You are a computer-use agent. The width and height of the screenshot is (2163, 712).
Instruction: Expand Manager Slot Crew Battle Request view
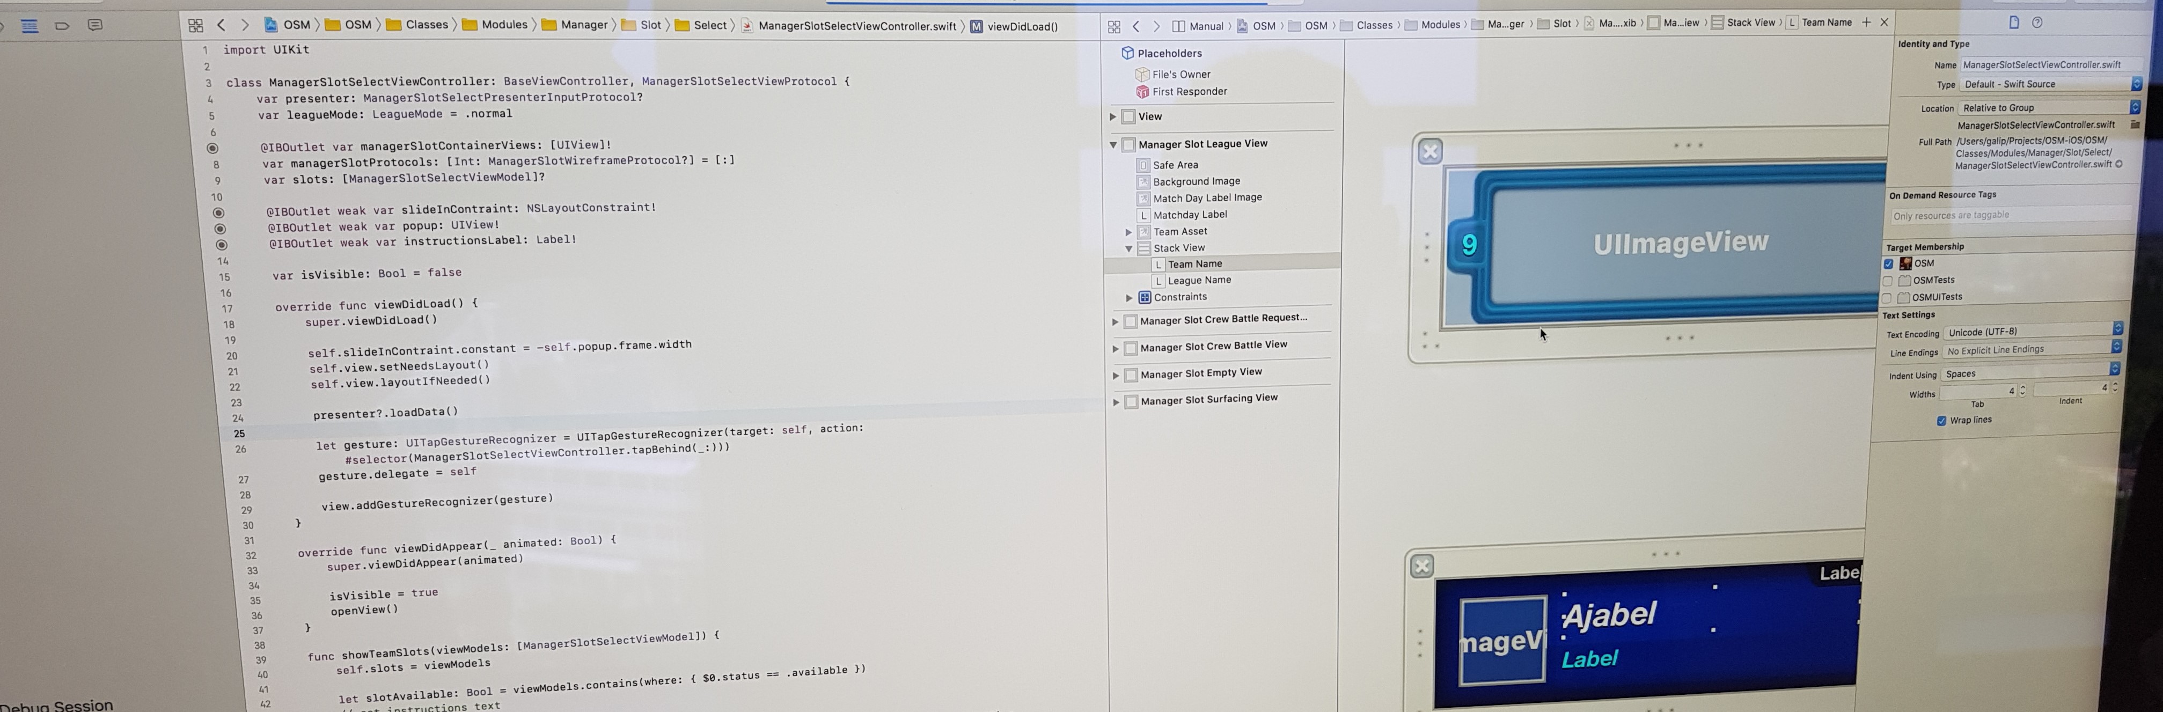pos(1115,321)
